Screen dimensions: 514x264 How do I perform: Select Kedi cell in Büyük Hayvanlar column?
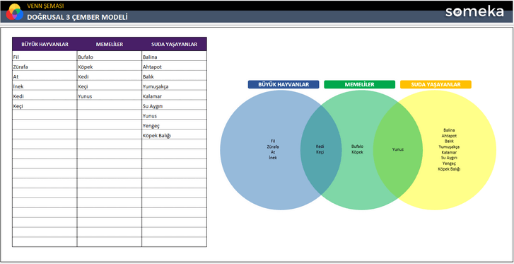[45, 96]
